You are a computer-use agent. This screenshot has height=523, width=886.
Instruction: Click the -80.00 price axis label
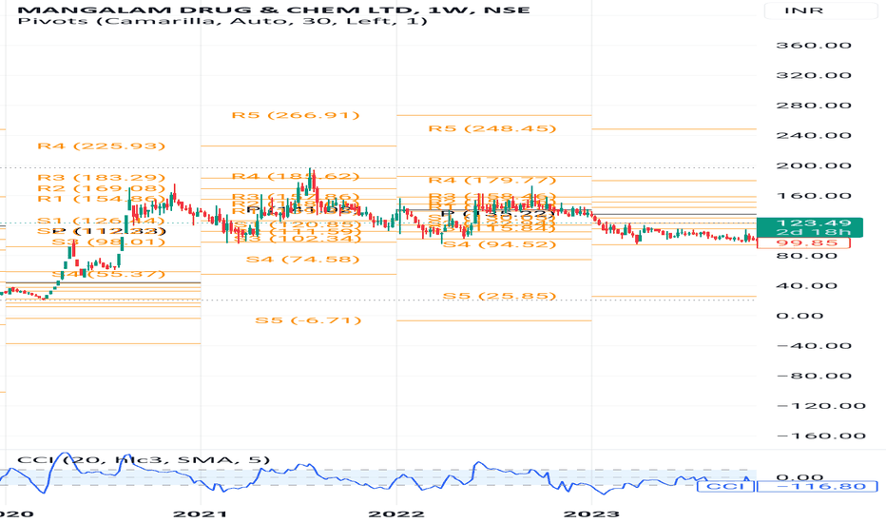click(x=814, y=376)
